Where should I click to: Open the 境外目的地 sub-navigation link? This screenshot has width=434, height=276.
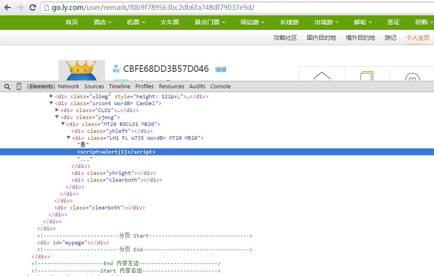point(360,38)
